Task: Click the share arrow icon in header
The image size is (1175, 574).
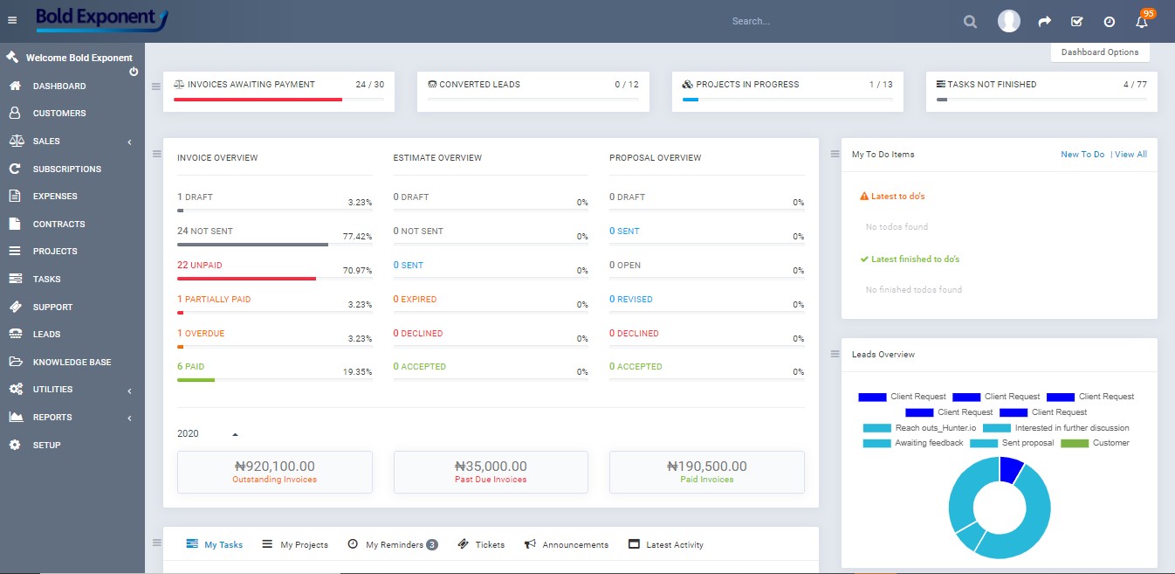Action: pos(1044,21)
